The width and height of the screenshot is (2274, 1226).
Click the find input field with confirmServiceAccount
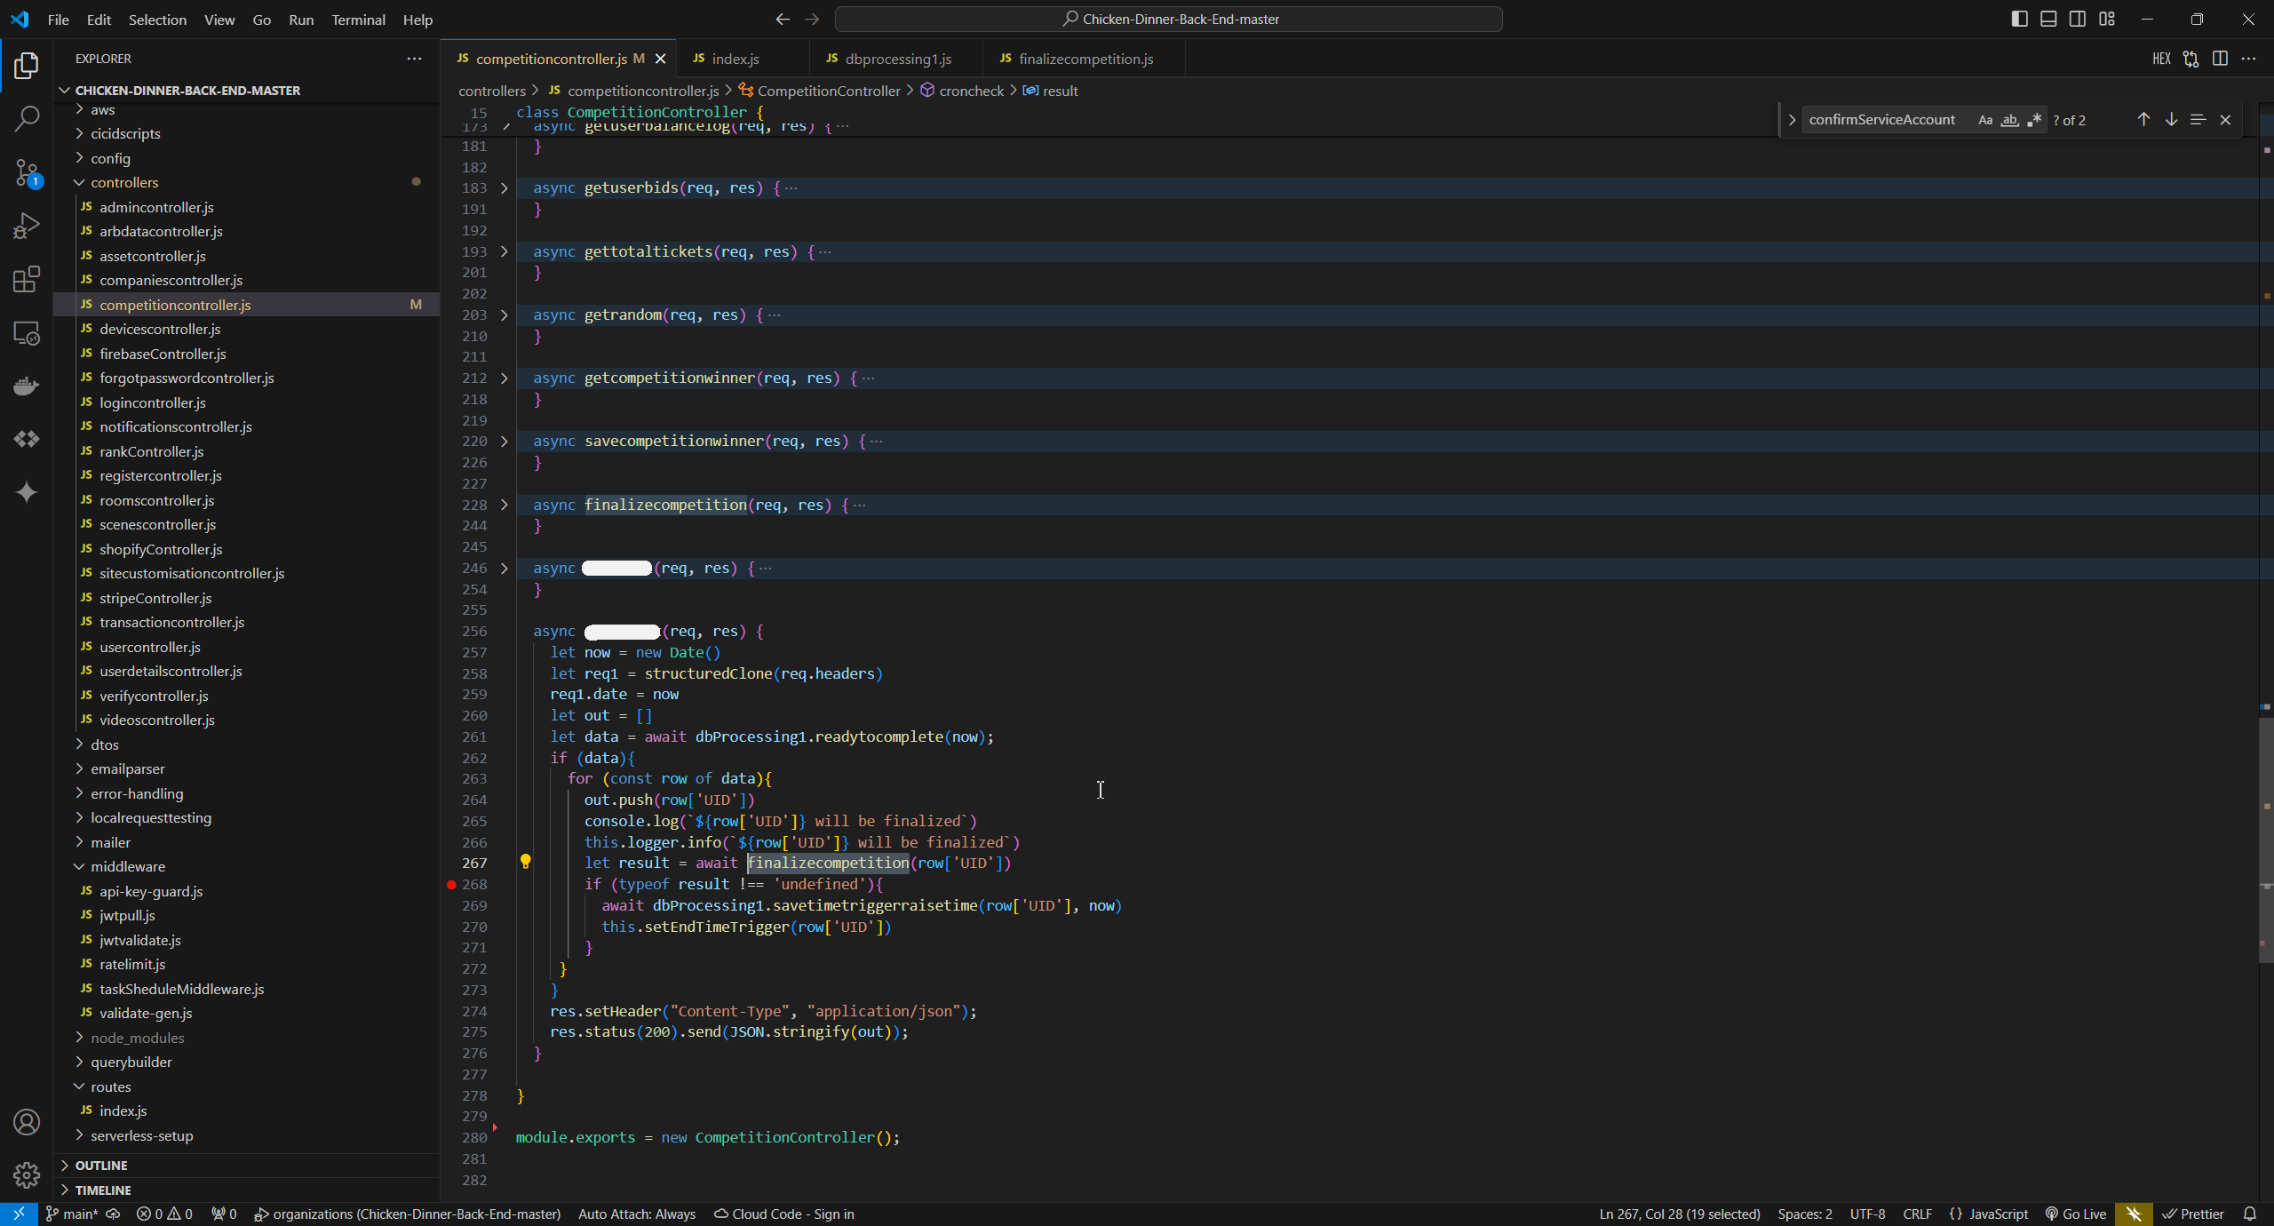(x=1881, y=120)
